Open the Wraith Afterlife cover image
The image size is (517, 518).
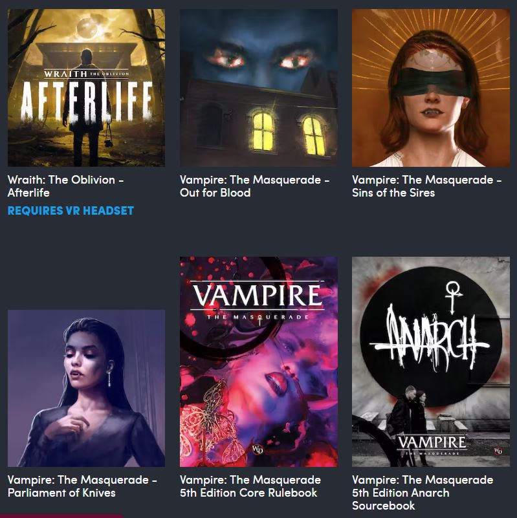[x=86, y=87]
